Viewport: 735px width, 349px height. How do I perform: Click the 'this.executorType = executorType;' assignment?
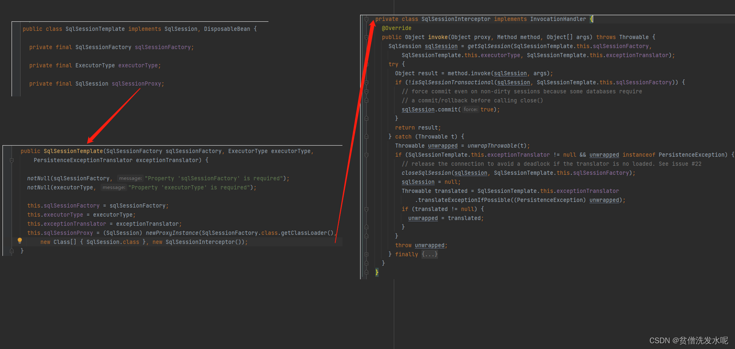(81, 215)
